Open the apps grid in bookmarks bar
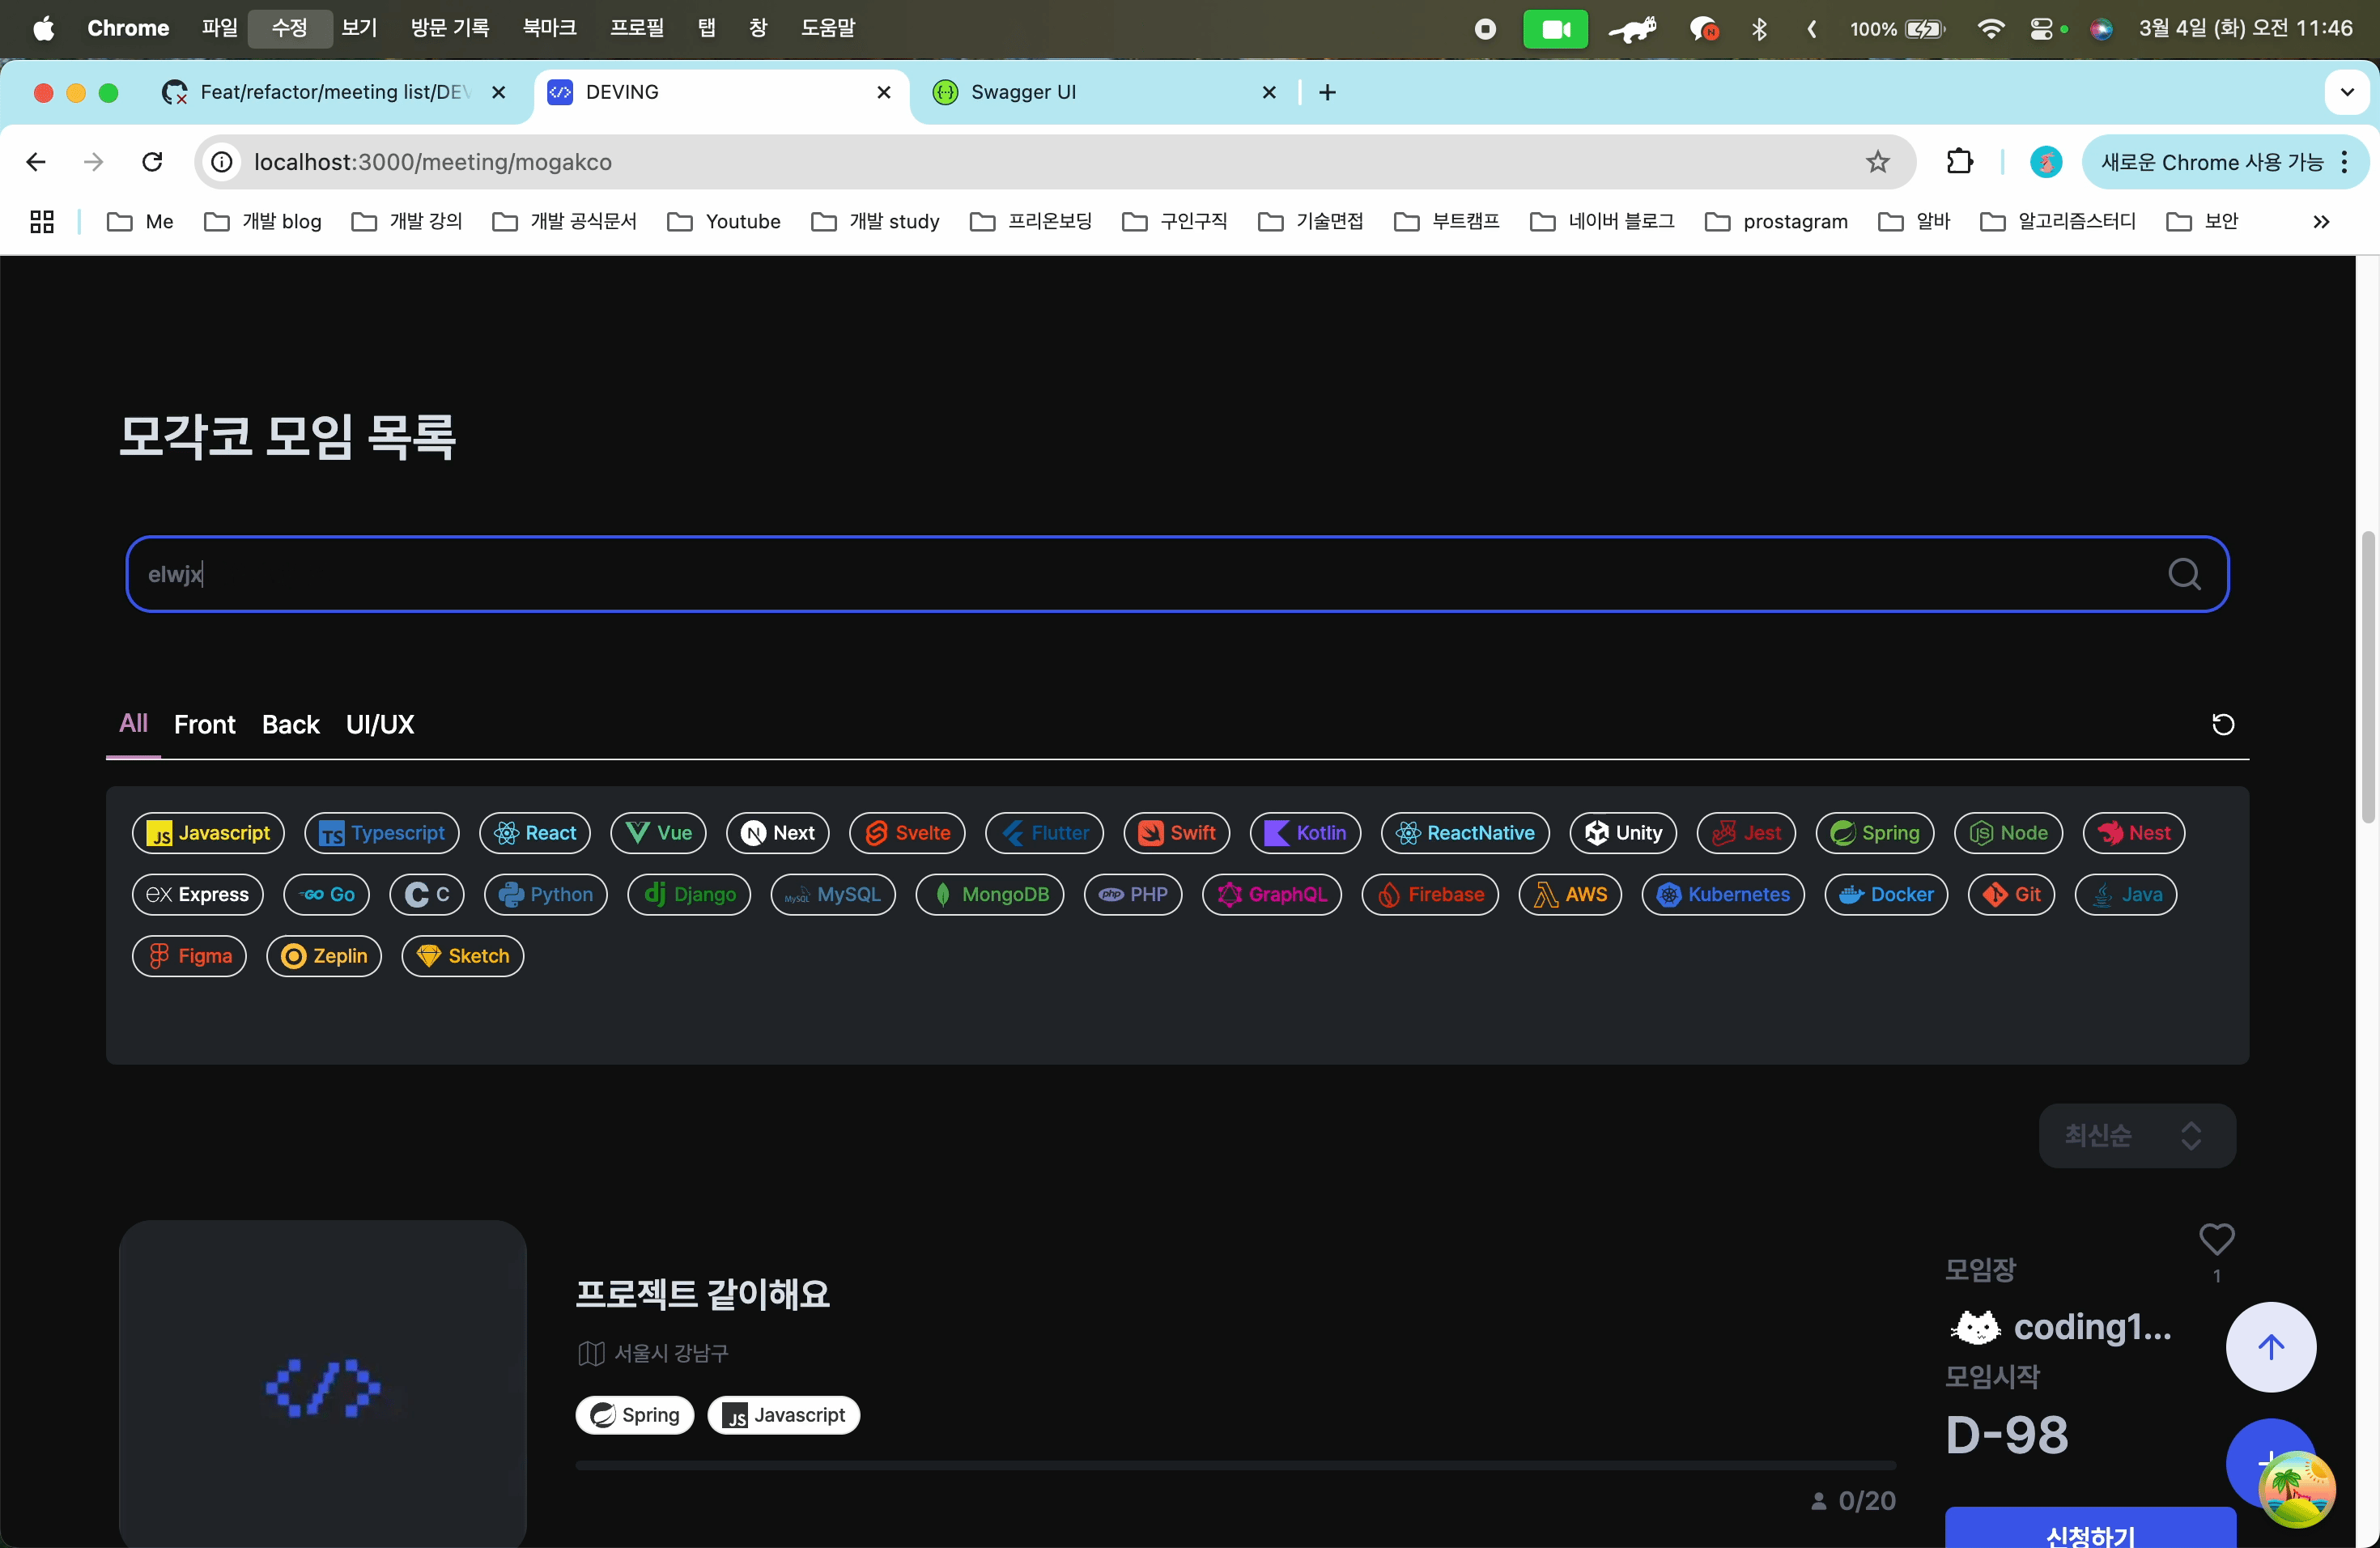2380x1548 pixels. (42, 221)
